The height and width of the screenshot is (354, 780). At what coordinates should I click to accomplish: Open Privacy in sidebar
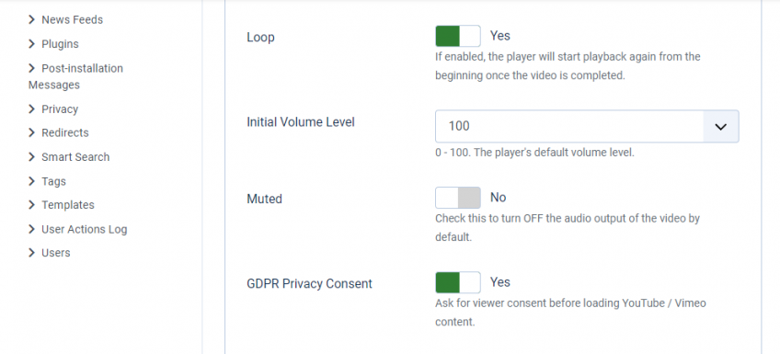60,108
